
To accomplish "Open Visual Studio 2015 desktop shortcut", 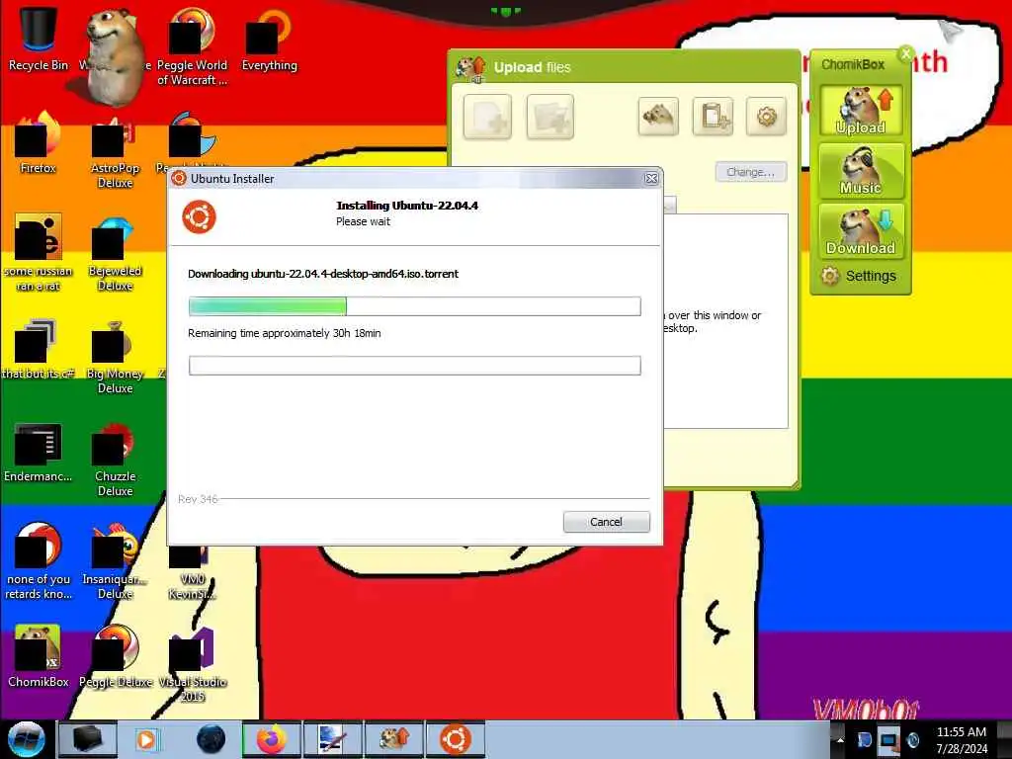I will point(192,664).
